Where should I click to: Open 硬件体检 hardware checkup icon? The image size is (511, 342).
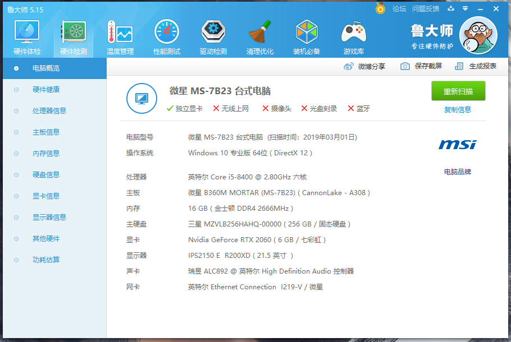point(27,37)
